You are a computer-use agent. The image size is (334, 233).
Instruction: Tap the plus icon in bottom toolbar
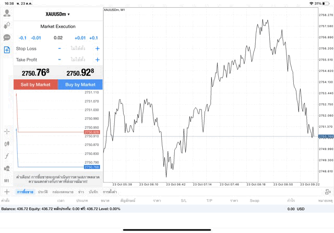click(x=7, y=192)
